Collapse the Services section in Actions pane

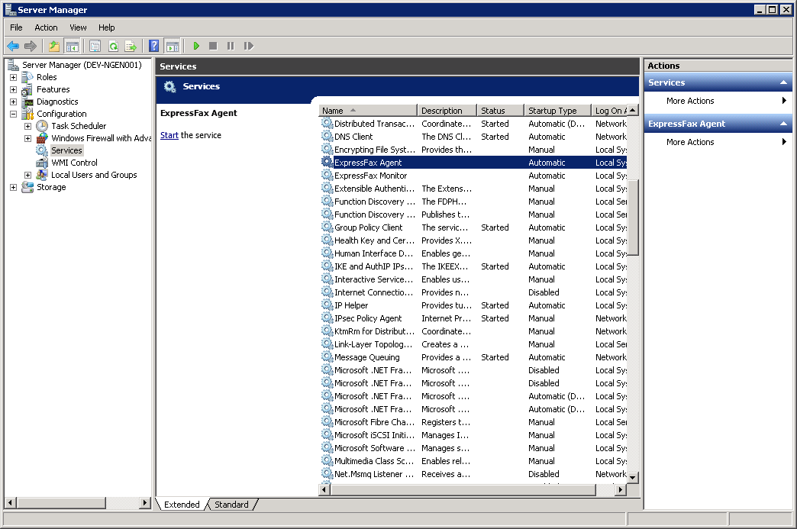[x=783, y=82]
